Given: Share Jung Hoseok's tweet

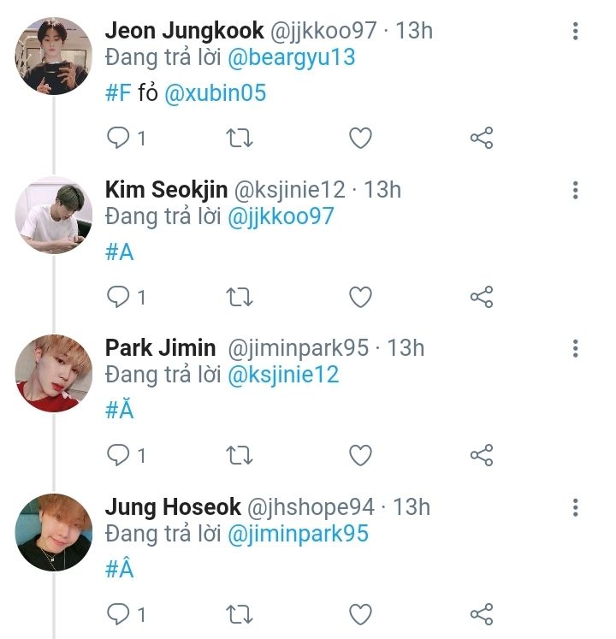Looking at the screenshot, I should coord(482,614).
